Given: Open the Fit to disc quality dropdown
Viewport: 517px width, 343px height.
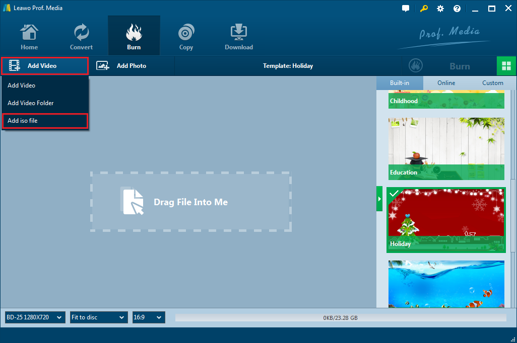Looking at the screenshot, I should (x=99, y=317).
